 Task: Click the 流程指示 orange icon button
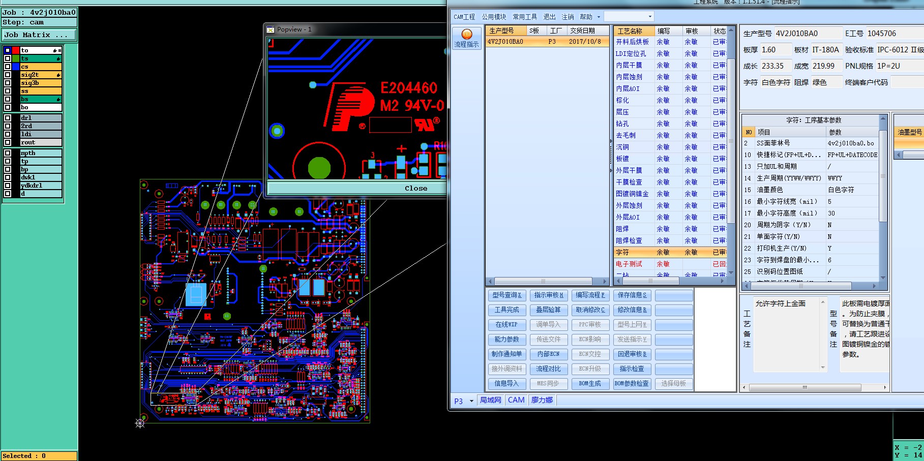(x=466, y=38)
